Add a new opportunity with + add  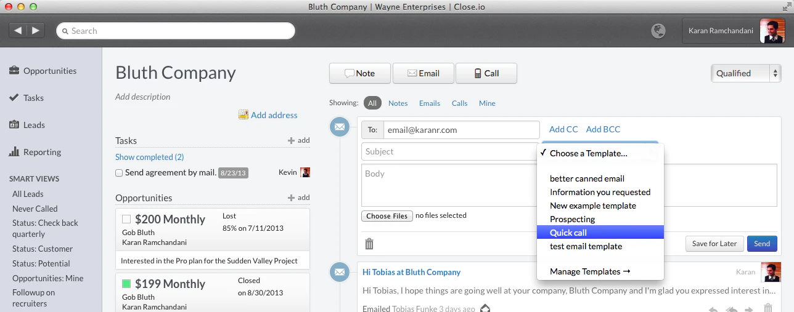[x=299, y=198]
